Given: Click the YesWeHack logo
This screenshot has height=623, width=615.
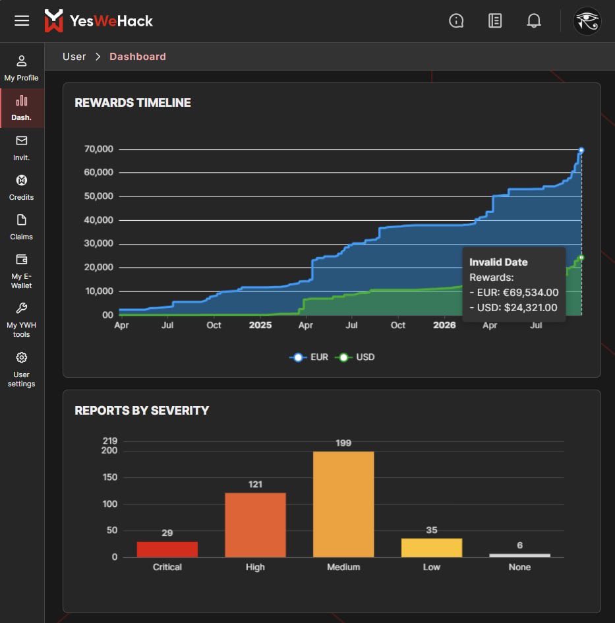Looking at the screenshot, I should click(x=98, y=20).
